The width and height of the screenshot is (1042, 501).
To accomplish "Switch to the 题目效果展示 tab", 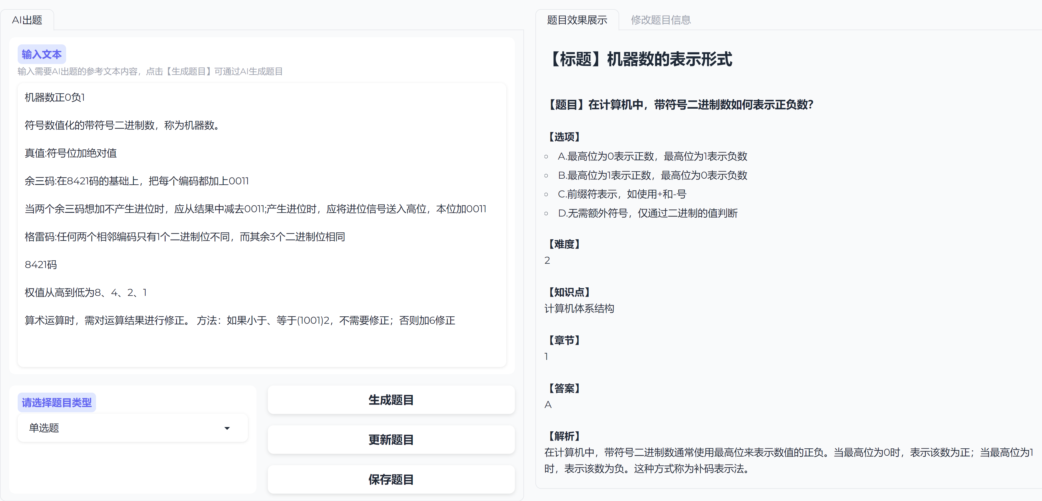I will tap(577, 20).
